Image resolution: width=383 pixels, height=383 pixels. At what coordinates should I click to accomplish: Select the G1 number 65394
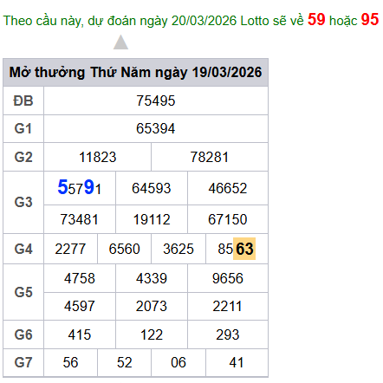pos(156,129)
